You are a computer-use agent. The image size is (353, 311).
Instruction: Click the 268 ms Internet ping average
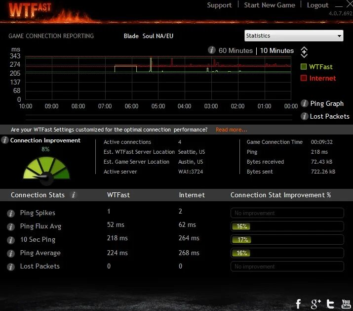point(189,253)
